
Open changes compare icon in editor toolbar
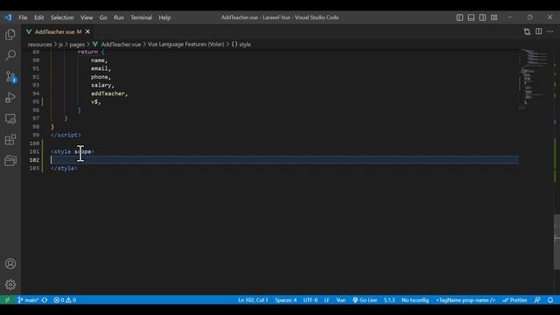(527, 31)
